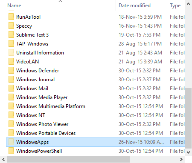Click the date 21-Aug-15 3:39 AM
The height and width of the screenshot is (163, 192).
click(140, 62)
